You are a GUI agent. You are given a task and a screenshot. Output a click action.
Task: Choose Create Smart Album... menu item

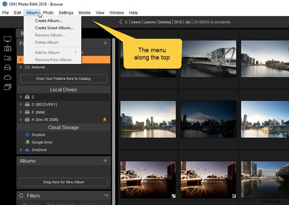coord(52,28)
